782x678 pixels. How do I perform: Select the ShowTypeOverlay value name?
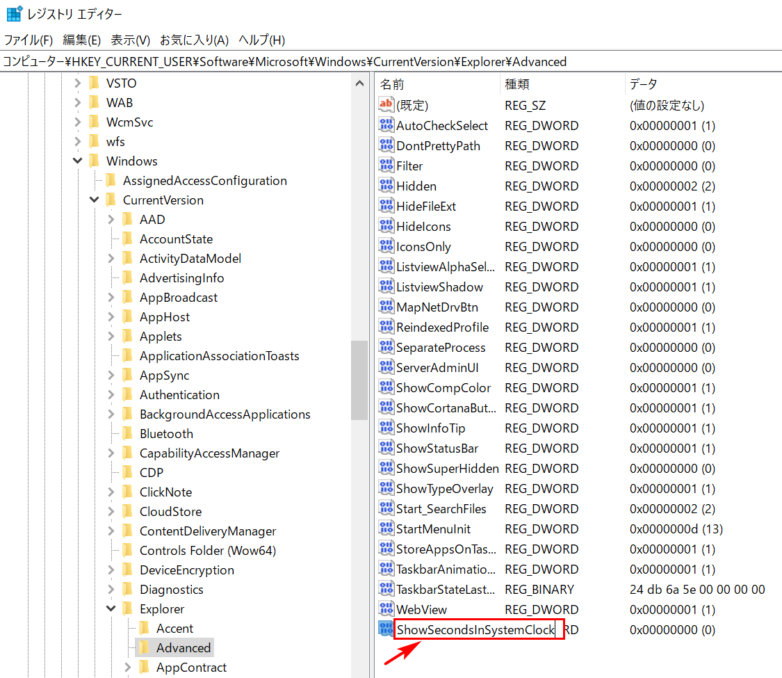(444, 488)
